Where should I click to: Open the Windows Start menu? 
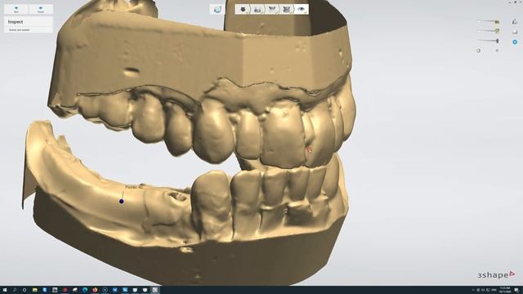coord(5,291)
